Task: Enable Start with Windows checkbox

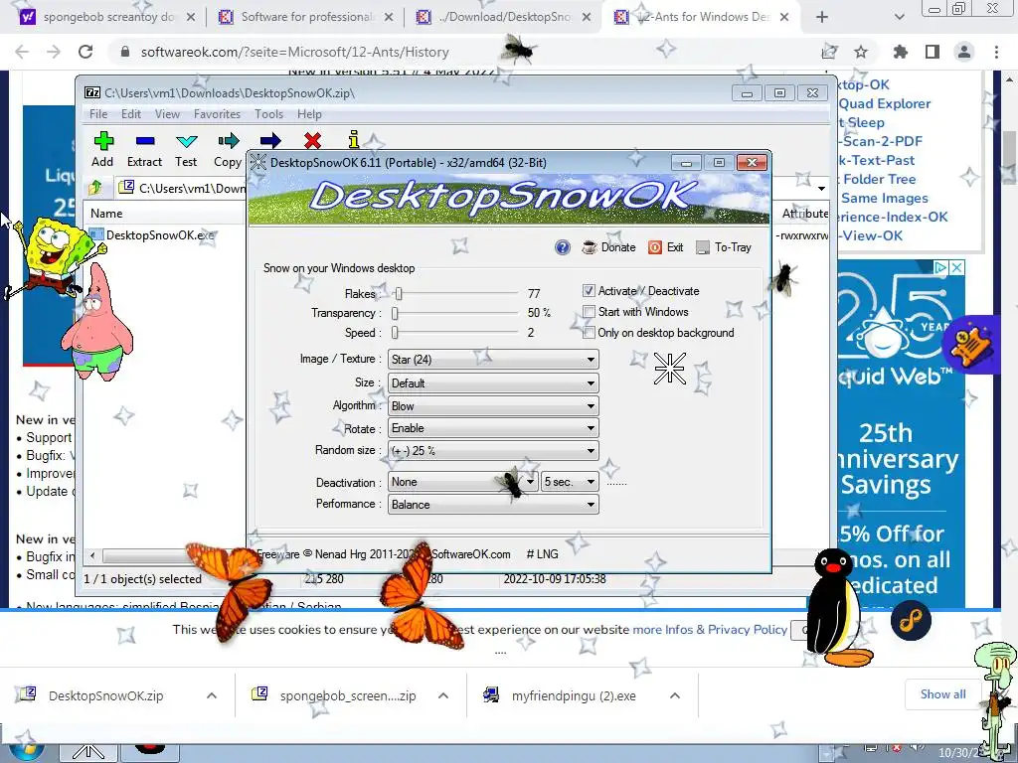Action: (589, 312)
